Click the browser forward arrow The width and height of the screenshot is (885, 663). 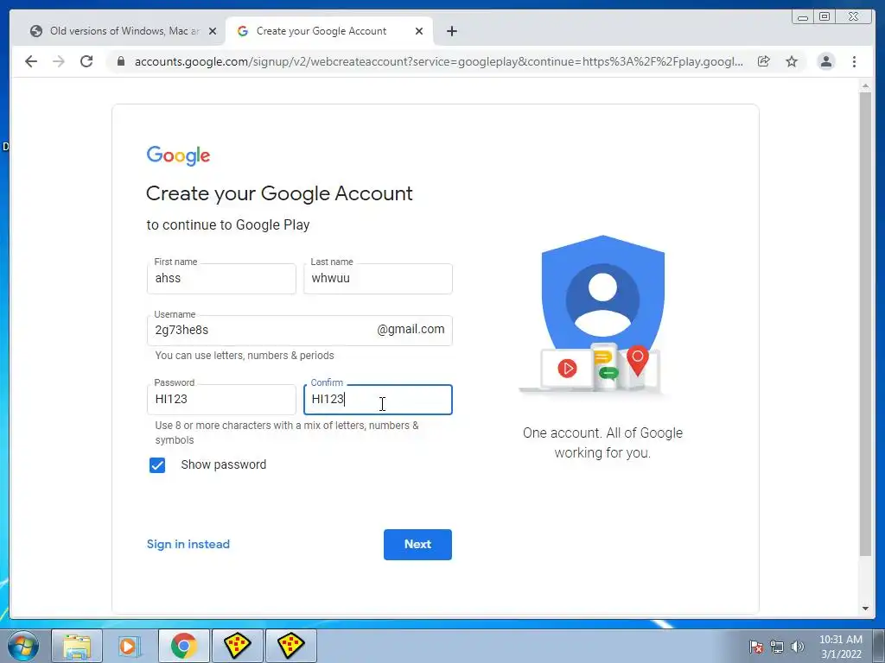59,61
